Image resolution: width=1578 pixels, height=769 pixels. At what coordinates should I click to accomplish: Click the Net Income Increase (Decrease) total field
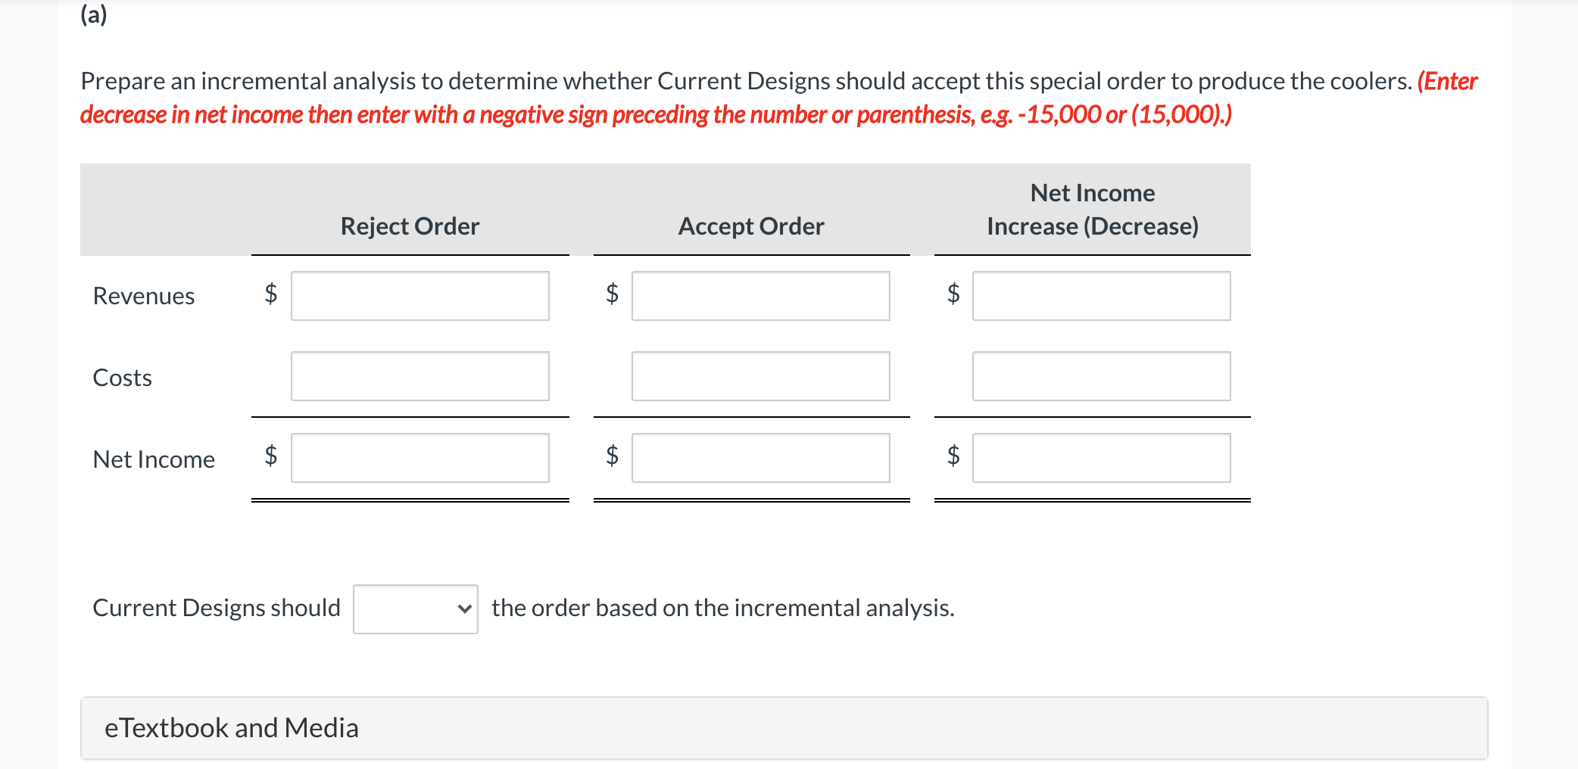click(1102, 457)
